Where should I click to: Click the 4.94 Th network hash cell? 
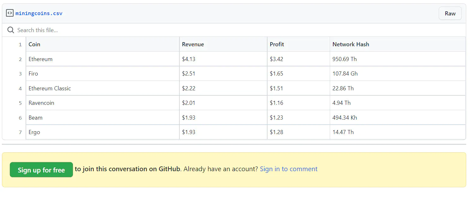[398, 103]
